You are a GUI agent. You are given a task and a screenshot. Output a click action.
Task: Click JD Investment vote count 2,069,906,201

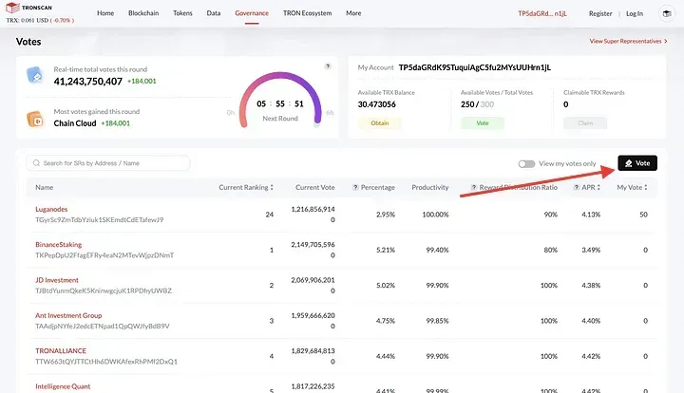click(313, 280)
